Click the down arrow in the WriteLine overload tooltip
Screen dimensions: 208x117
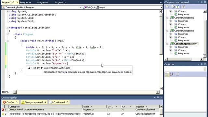click(x=42, y=68)
